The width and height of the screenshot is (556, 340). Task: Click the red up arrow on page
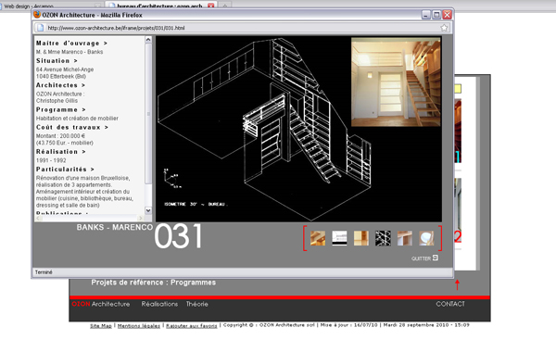click(x=457, y=284)
